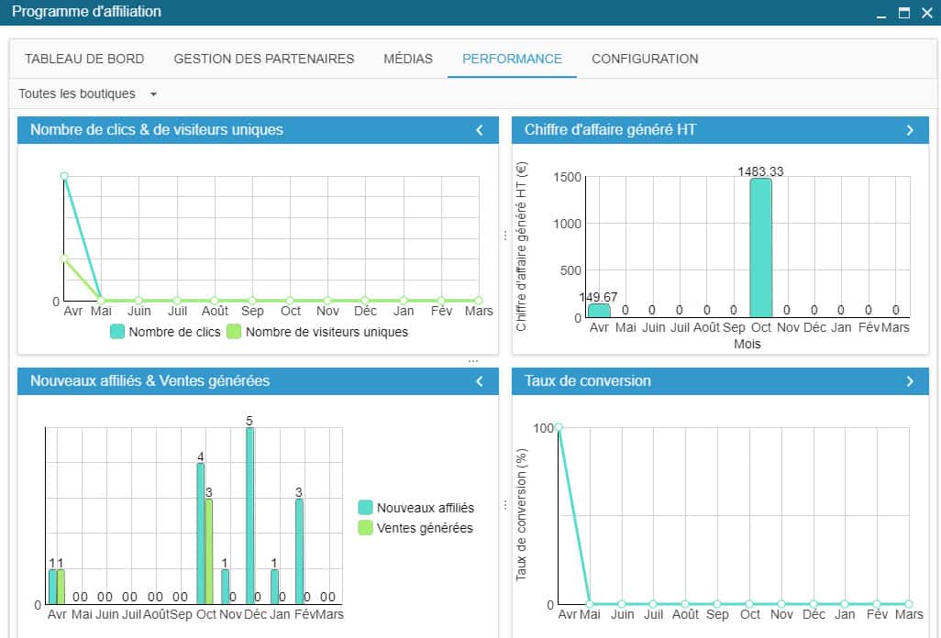Toggle Nombre de clics legend series
The width and height of the screenshot is (941, 638).
coord(166,332)
